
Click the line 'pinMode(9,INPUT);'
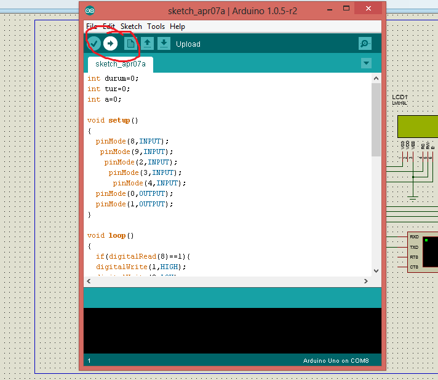[137, 152]
